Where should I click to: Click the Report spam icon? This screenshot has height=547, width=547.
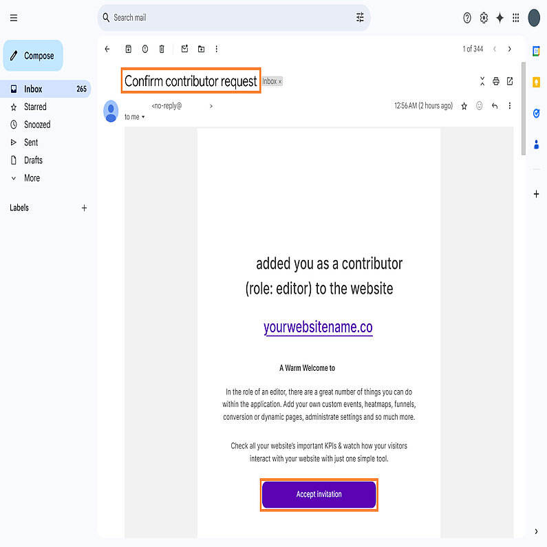click(x=145, y=49)
